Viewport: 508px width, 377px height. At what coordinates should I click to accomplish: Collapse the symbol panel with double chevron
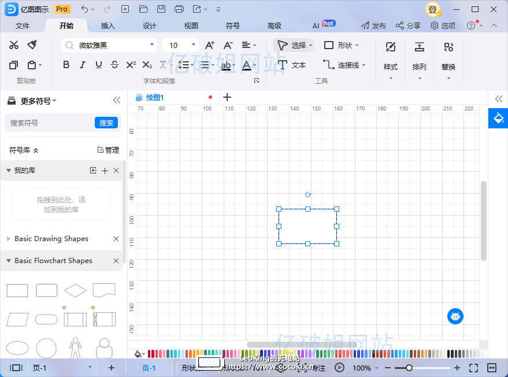click(117, 101)
